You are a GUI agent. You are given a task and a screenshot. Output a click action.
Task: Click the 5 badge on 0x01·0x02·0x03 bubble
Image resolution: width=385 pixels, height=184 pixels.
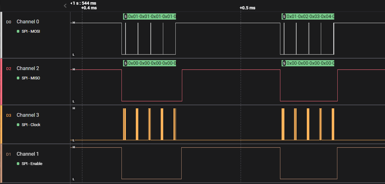[284, 17]
